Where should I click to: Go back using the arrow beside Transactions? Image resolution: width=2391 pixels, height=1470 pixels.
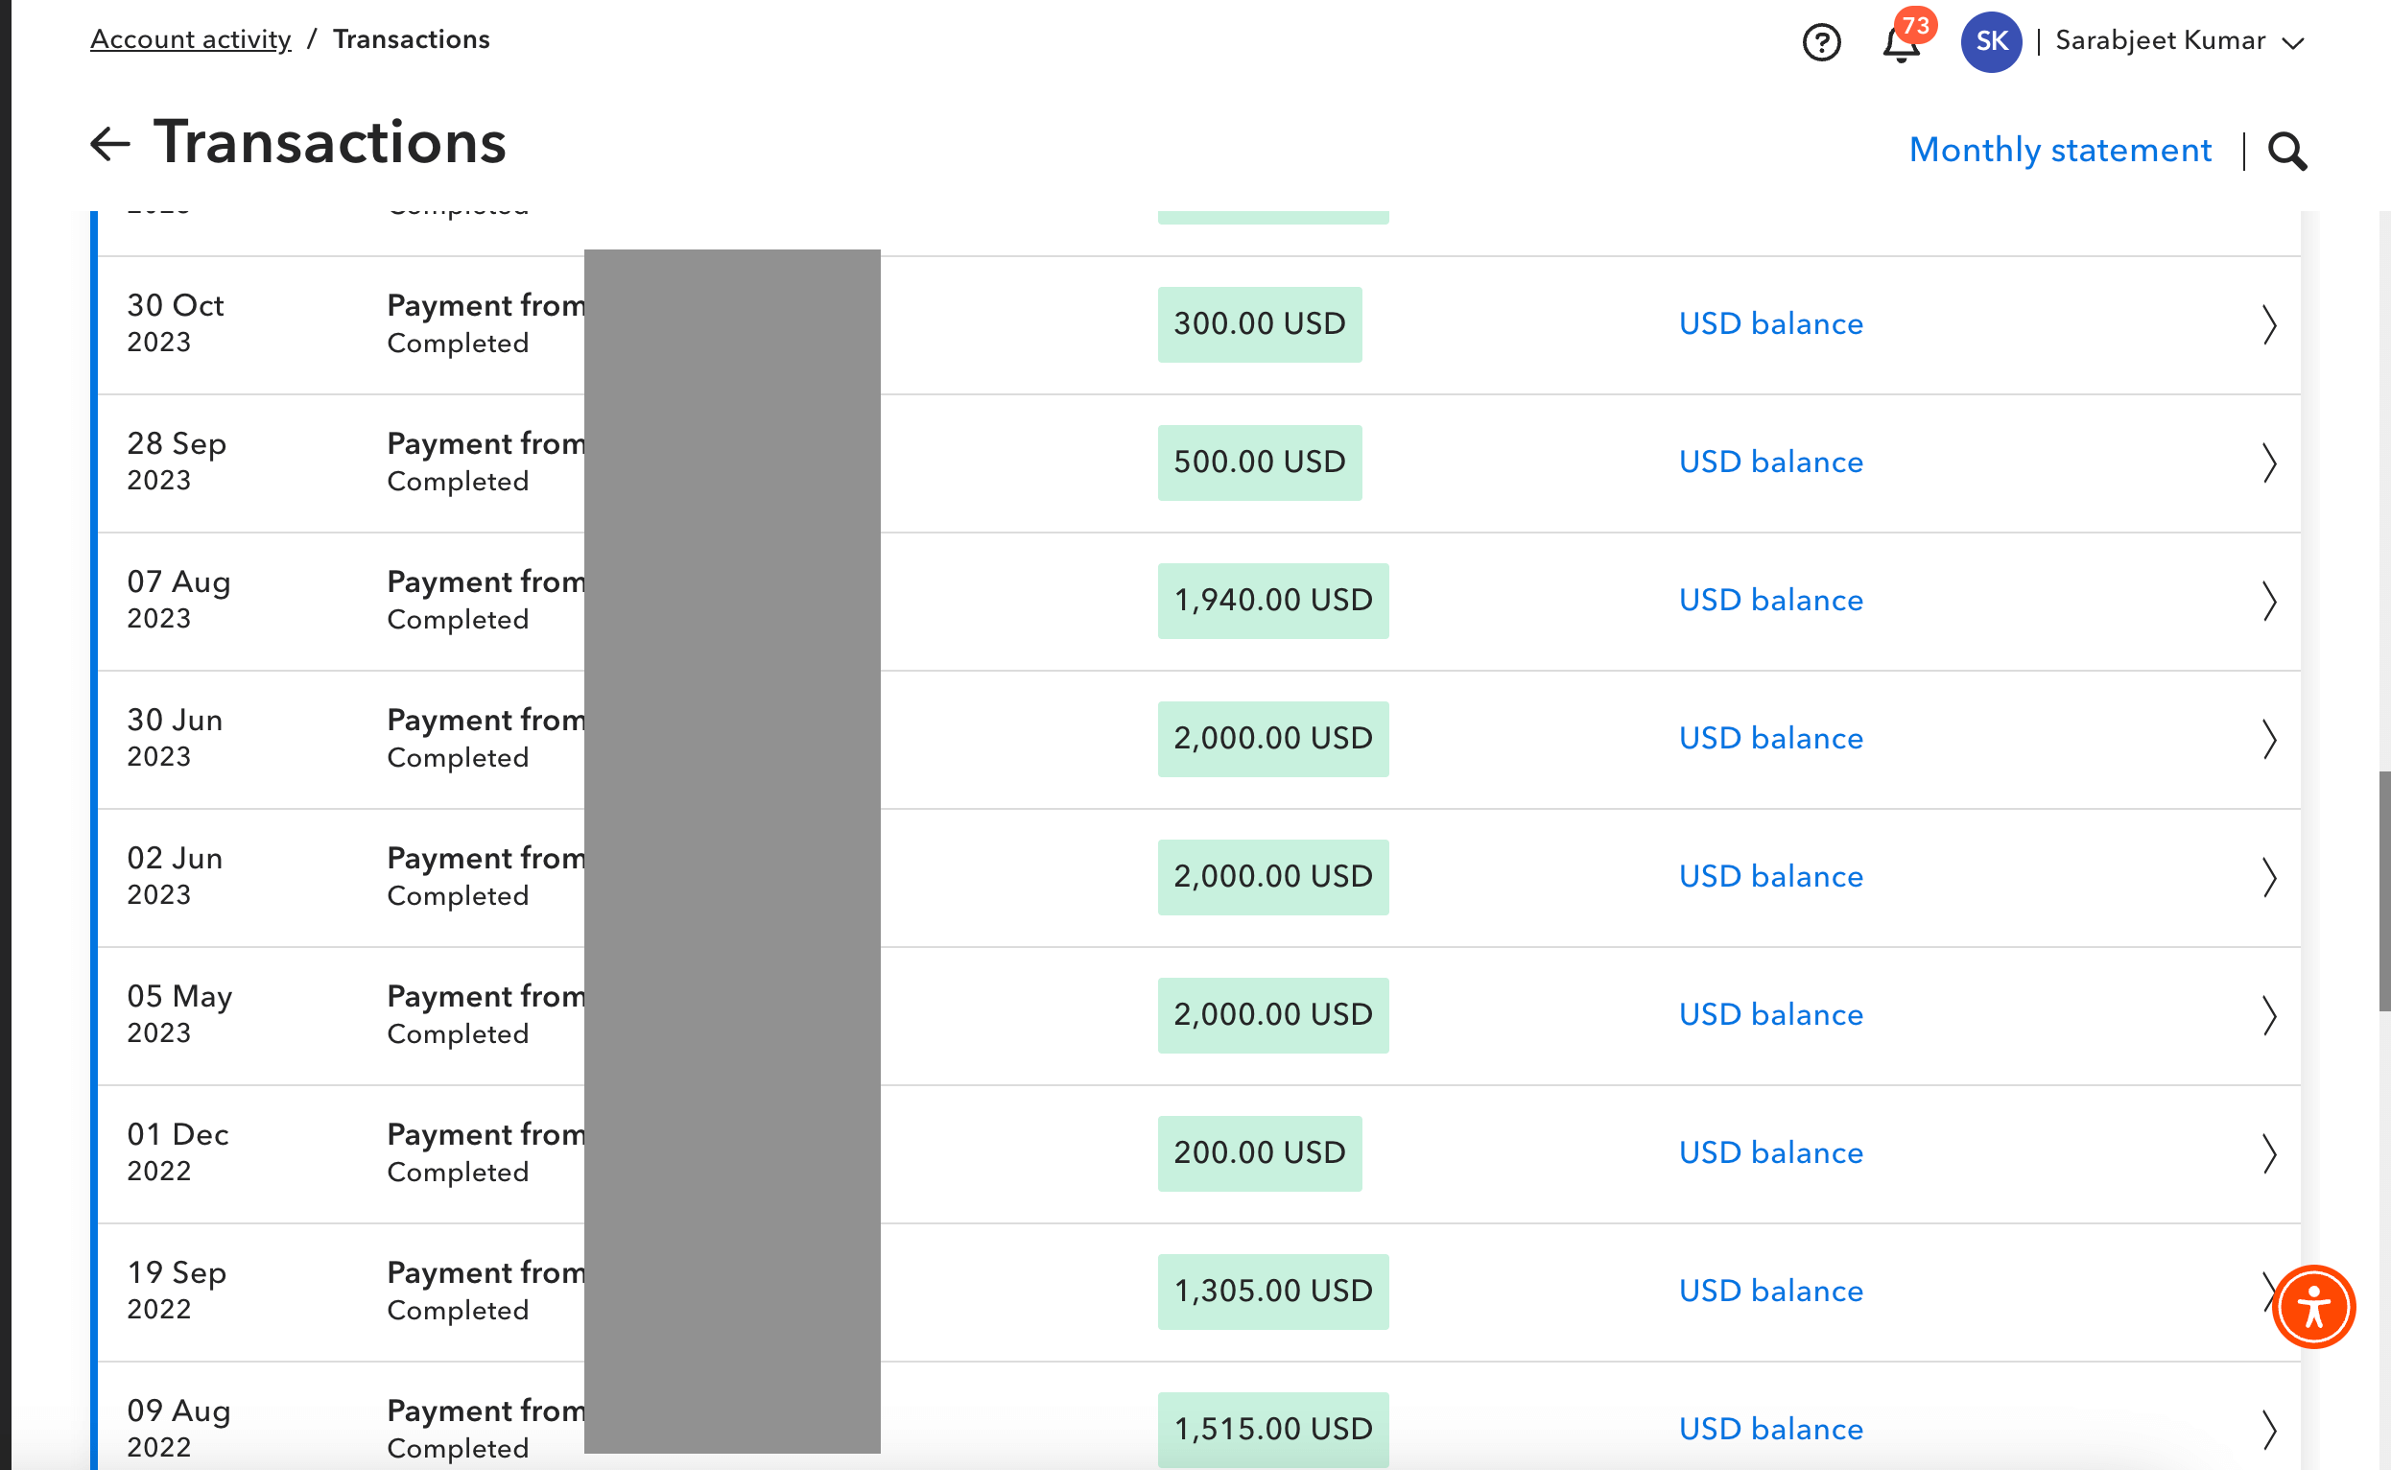[109, 144]
